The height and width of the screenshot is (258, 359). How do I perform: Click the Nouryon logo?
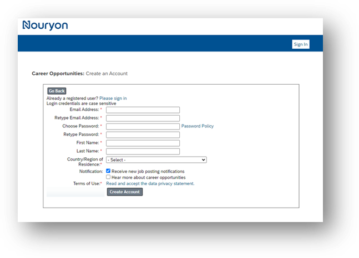pos(45,25)
